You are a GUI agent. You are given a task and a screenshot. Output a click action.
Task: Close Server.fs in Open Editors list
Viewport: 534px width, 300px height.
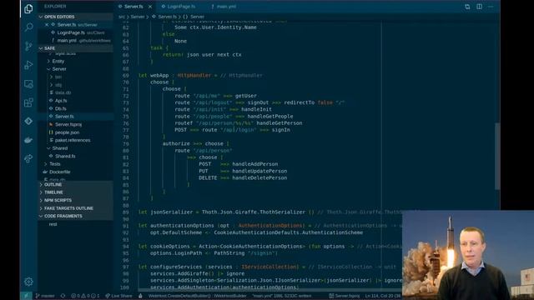47,25
